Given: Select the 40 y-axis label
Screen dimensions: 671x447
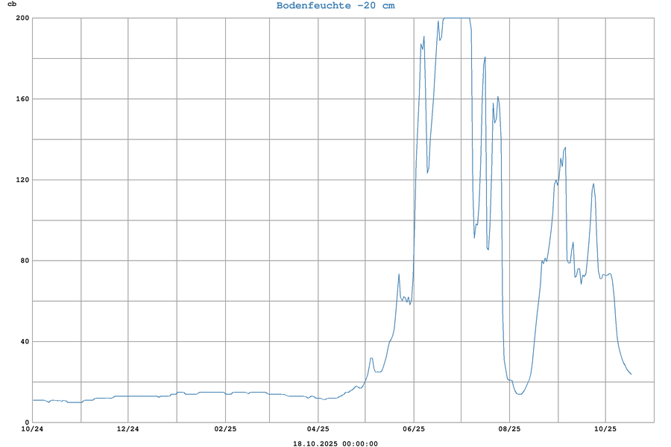Looking at the screenshot, I should pos(24,341).
